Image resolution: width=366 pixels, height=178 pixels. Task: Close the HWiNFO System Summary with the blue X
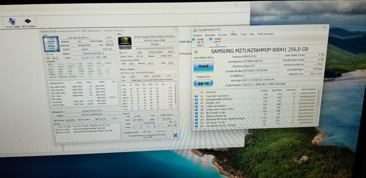176,136
